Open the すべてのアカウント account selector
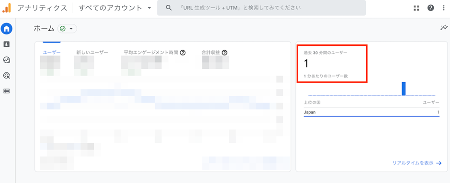 (115, 8)
